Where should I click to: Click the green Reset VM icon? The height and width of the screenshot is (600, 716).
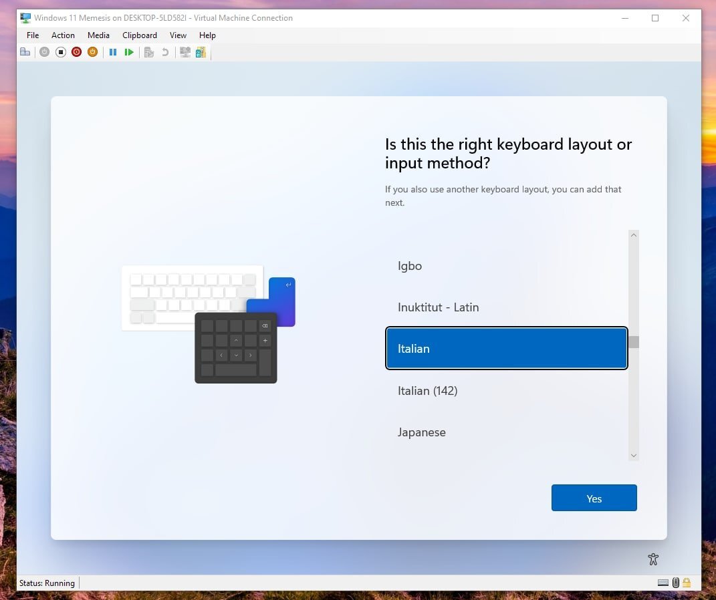tap(129, 52)
